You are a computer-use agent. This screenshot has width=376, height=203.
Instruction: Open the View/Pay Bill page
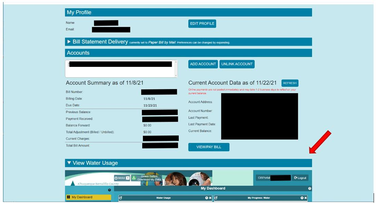coord(208,147)
